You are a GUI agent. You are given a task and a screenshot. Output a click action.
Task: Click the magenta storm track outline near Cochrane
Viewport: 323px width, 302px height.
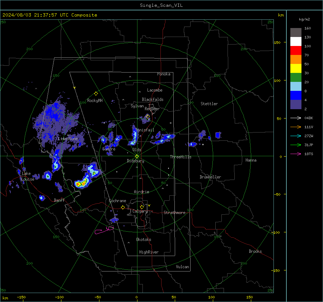point(104,230)
